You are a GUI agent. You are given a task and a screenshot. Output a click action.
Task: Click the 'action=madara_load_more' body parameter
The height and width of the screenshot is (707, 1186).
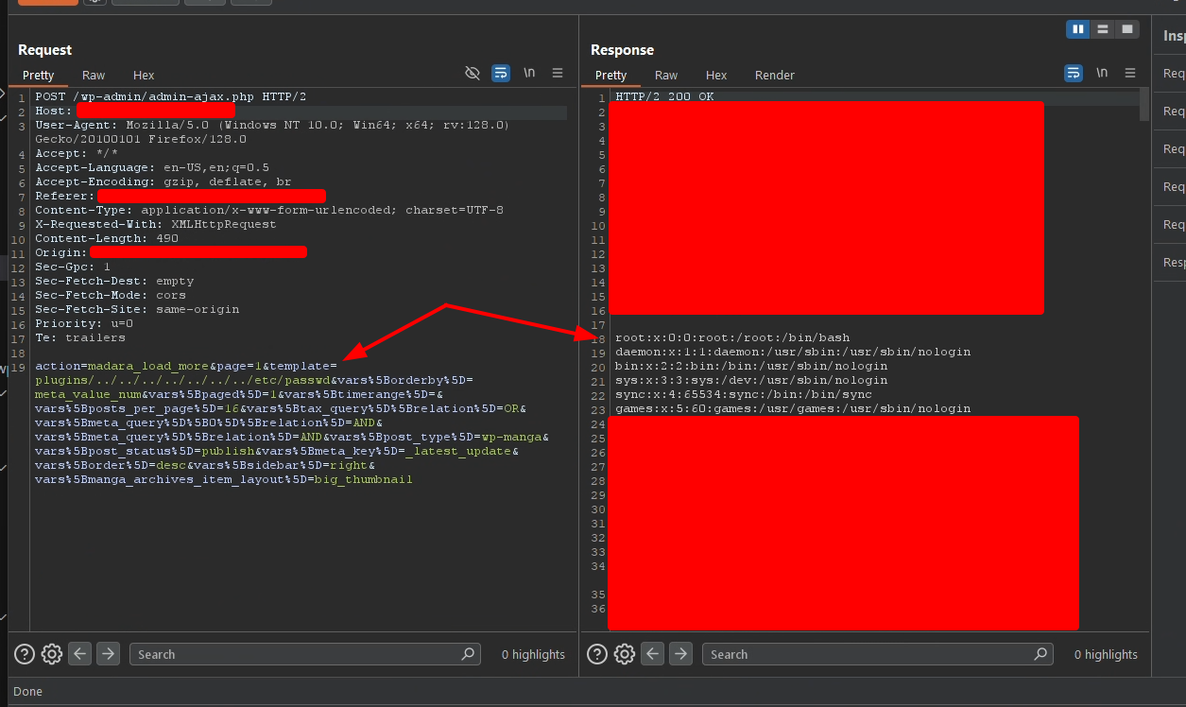(x=122, y=366)
